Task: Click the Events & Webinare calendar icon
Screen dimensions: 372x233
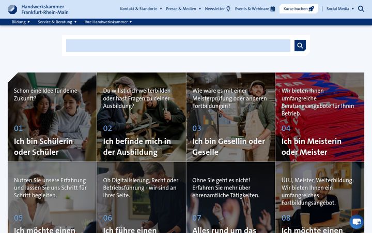Action: [x=273, y=9]
